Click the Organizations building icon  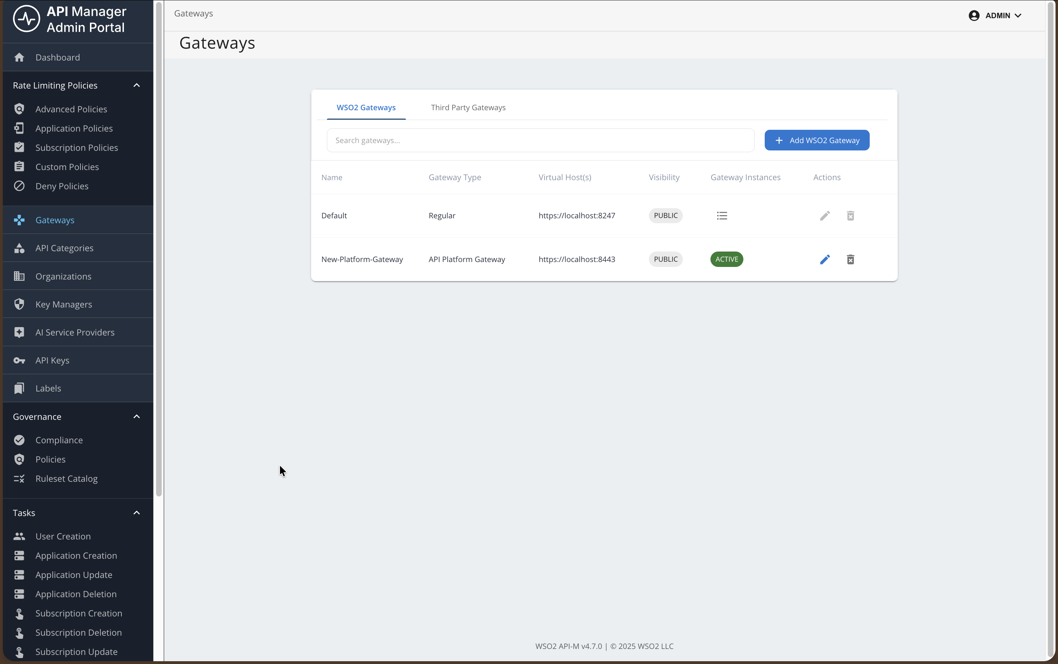coord(19,276)
